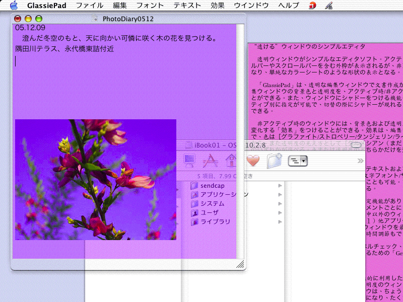Open the Finder view options dropdown

(298, 161)
